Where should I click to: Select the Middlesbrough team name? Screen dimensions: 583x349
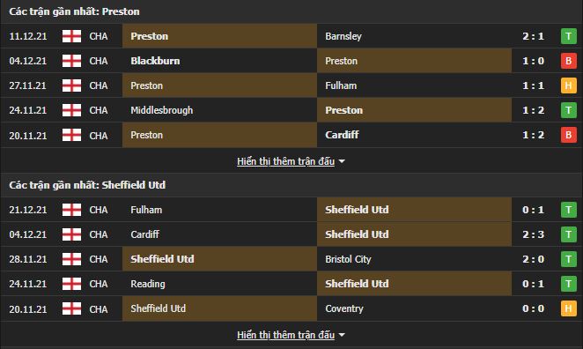(x=162, y=110)
